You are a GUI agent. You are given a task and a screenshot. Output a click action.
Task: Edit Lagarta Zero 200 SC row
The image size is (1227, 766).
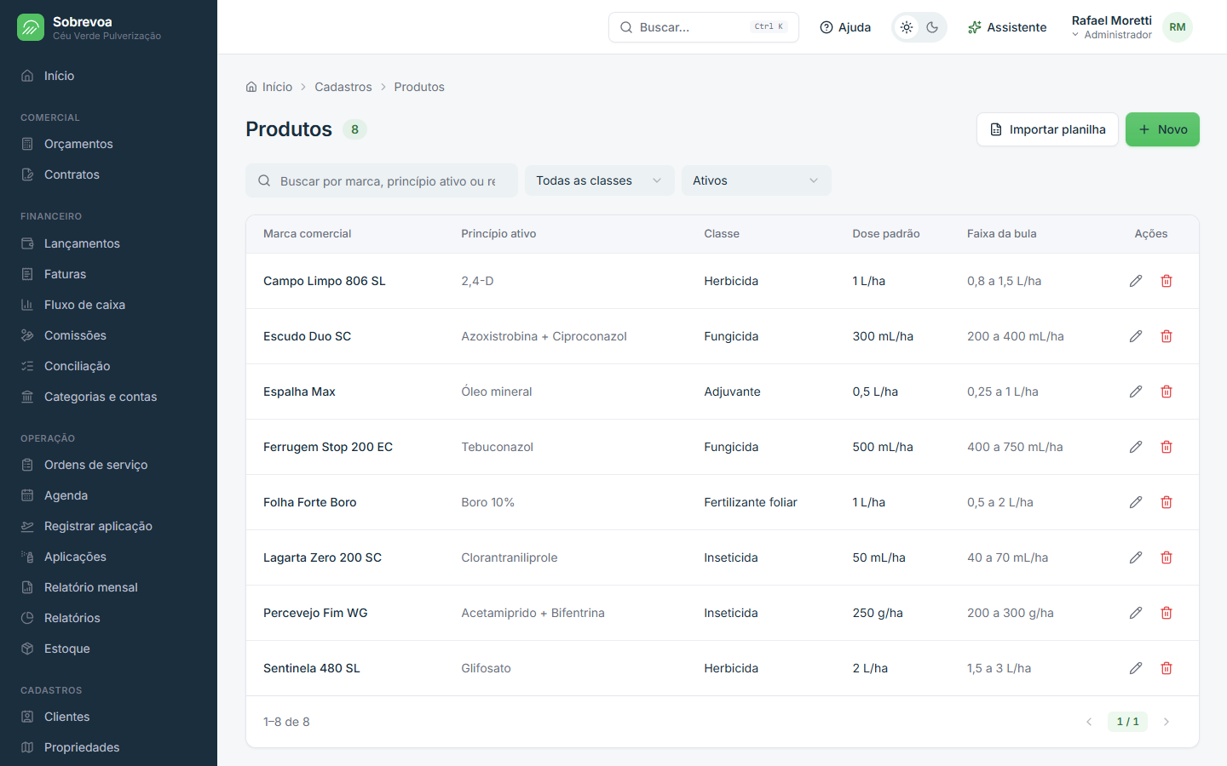pos(1136,557)
